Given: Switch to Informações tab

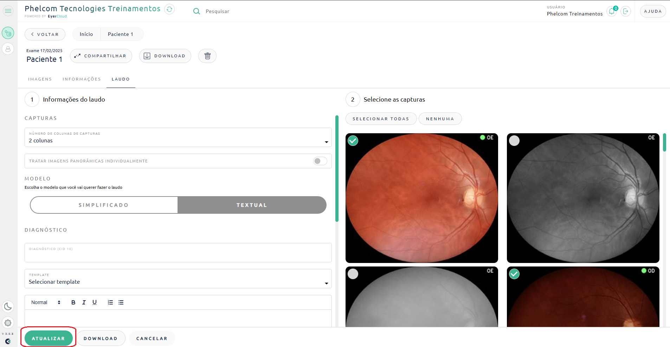Looking at the screenshot, I should [x=82, y=79].
